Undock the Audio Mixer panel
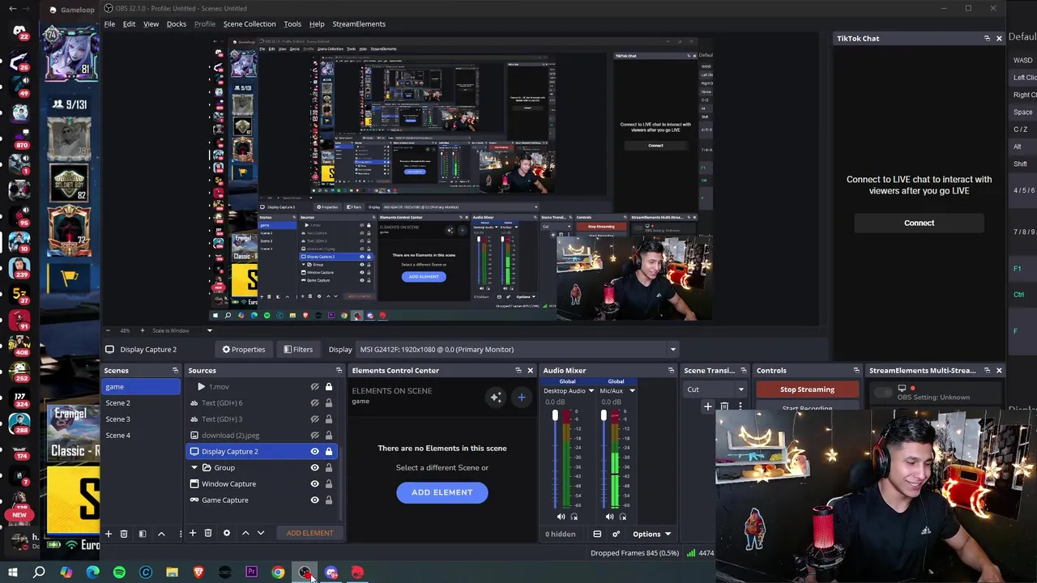The image size is (1037, 583). point(671,370)
